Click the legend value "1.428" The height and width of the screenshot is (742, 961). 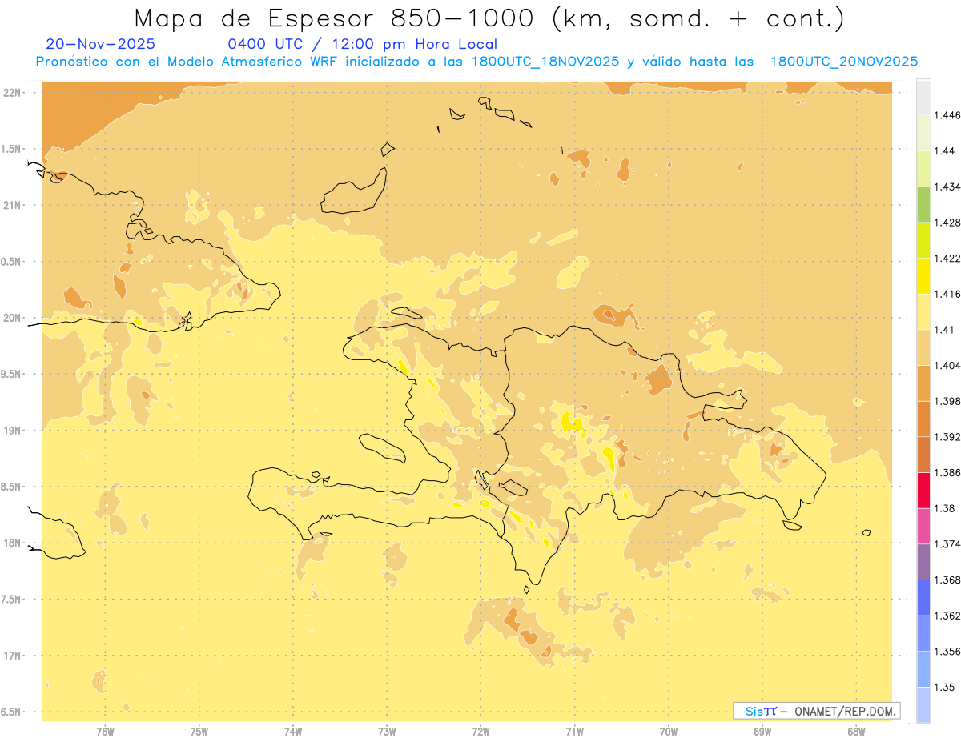(947, 223)
